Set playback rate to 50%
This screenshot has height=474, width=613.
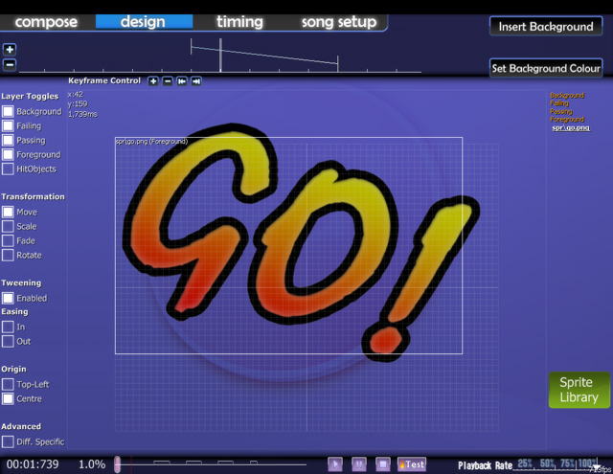point(548,463)
